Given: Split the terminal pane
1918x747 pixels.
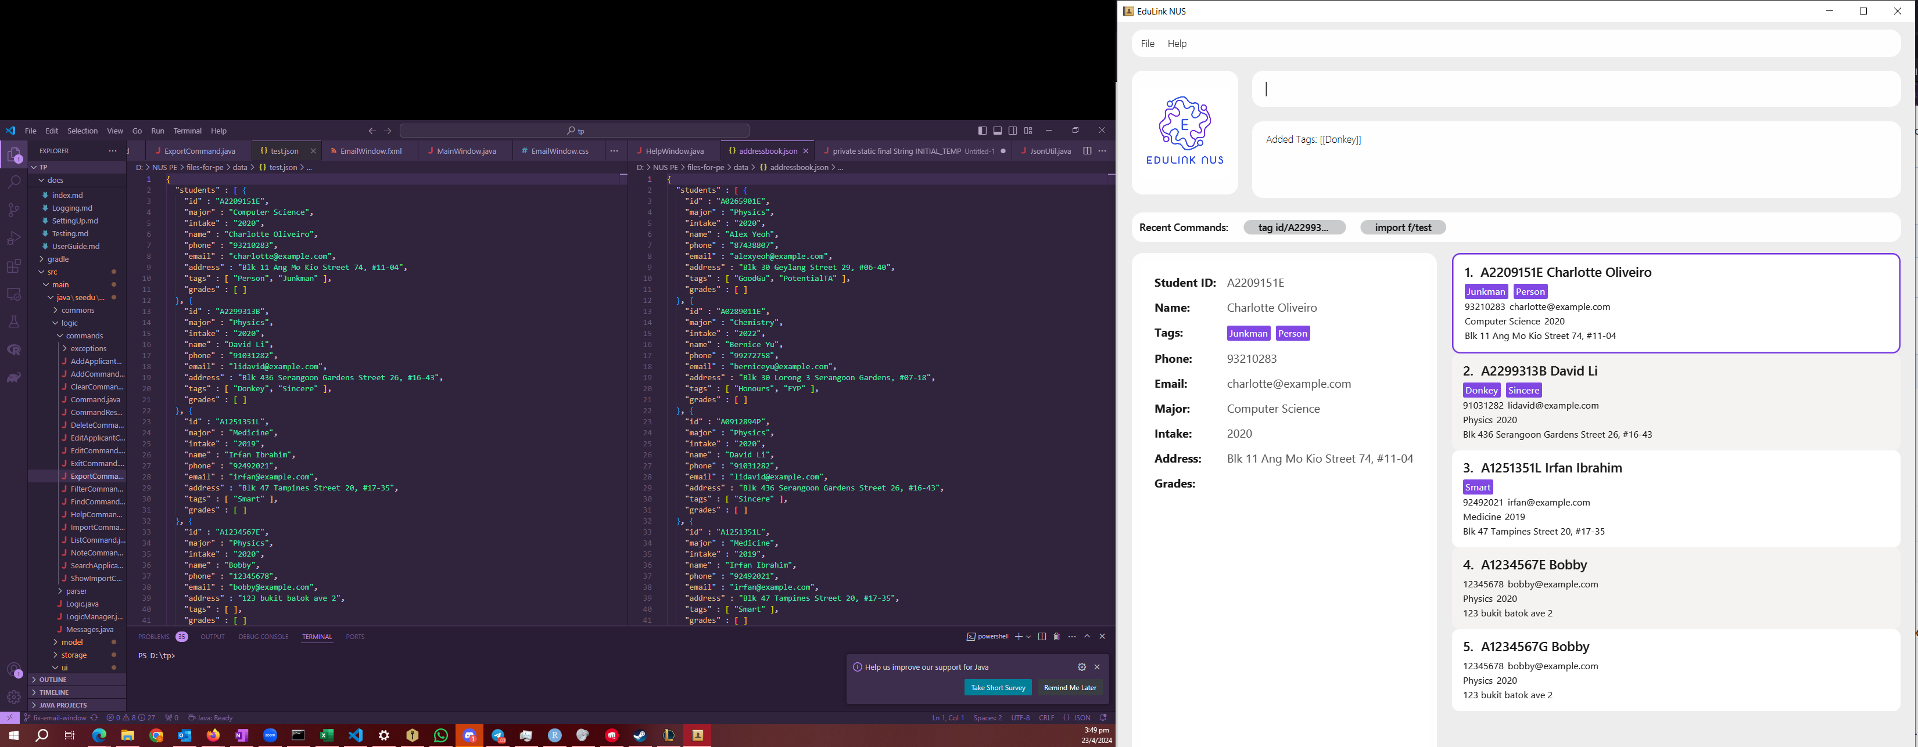Looking at the screenshot, I should 1042,637.
